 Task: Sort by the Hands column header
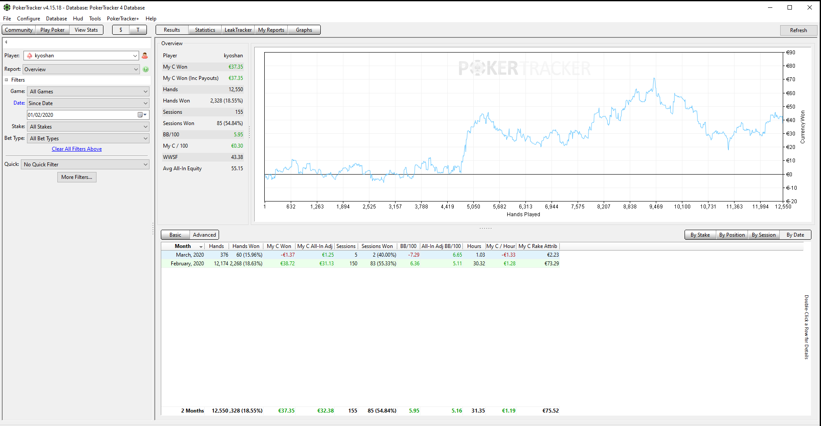[x=216, y=246]
